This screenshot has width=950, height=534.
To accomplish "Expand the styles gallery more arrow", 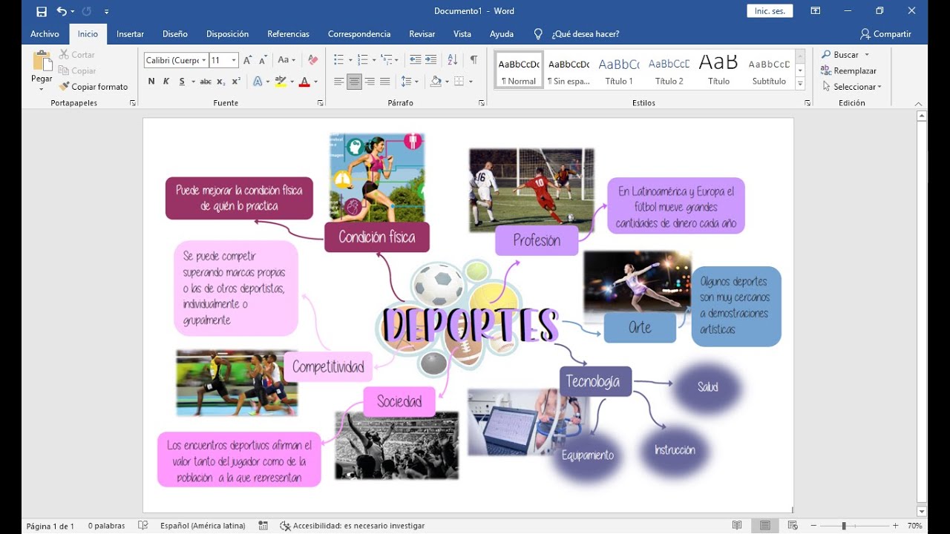I will point(800,84).
